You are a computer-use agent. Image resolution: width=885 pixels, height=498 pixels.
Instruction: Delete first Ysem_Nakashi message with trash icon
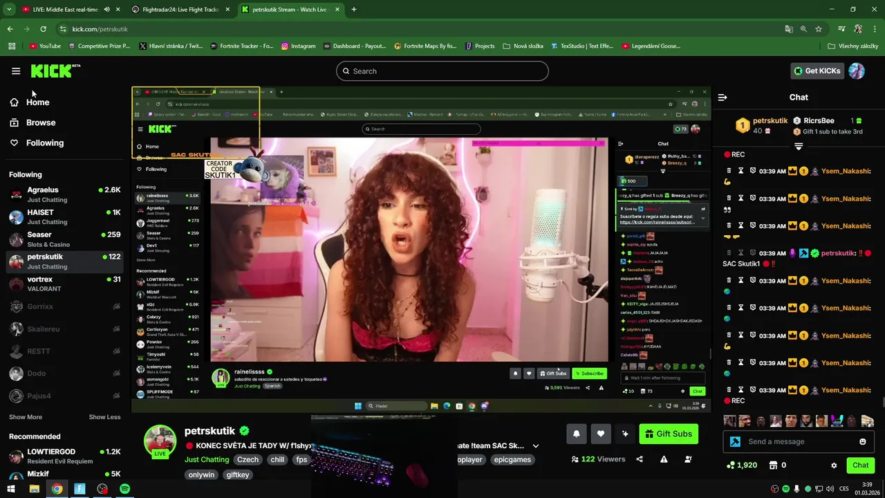(729, 171)
